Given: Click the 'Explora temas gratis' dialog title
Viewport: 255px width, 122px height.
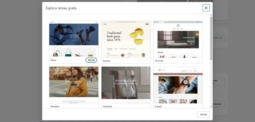Looking at the screenshot, I should coord(61,8).
